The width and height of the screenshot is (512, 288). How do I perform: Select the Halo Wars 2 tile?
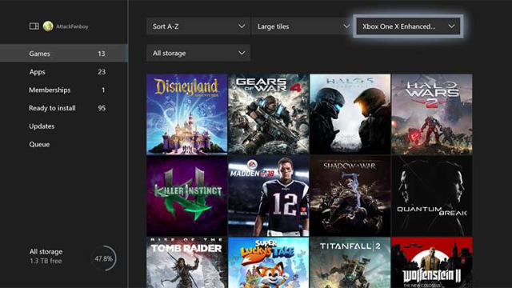(432, 114)
